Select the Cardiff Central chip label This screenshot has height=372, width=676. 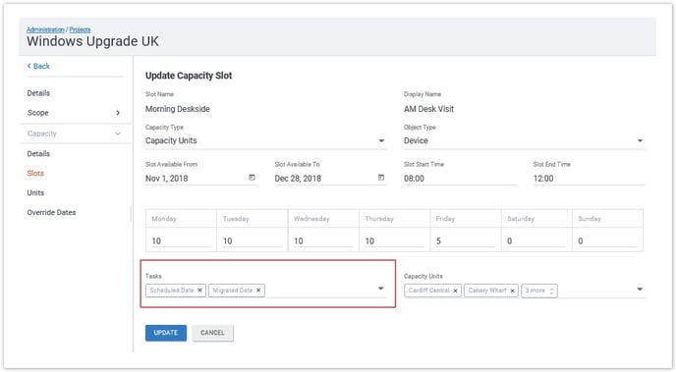[429, 291]
